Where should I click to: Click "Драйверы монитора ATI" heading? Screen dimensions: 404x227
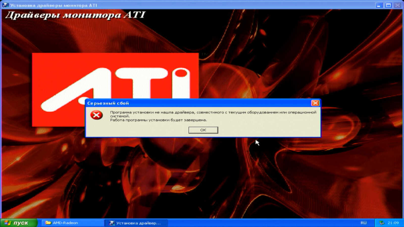[x=75, y=15]
